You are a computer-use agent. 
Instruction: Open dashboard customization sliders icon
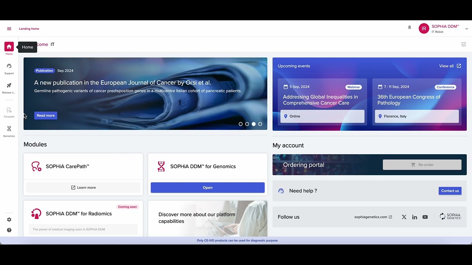(464, 45)
